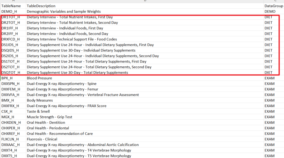Click the DEMO data group cell
284x158 pixels.
point(270,12)
